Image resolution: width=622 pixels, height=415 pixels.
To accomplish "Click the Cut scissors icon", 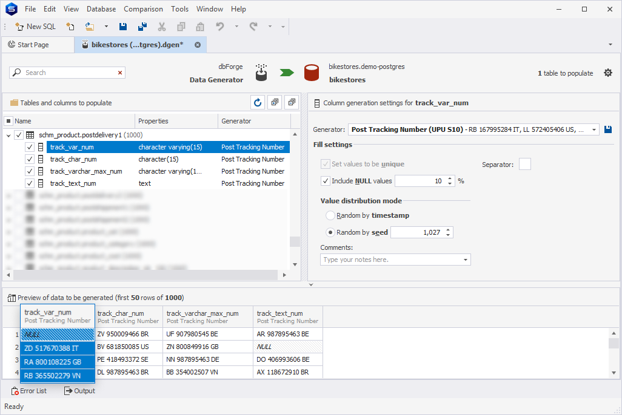I will click(161, 27).
